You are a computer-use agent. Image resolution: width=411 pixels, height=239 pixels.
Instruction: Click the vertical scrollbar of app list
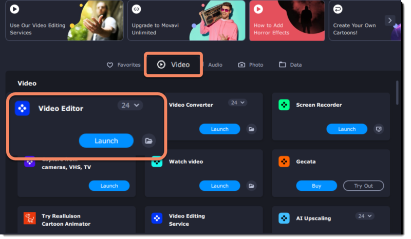(397, 93)
